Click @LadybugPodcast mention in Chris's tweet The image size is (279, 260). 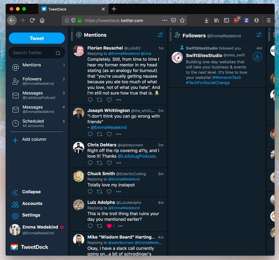tap(137, 156)
